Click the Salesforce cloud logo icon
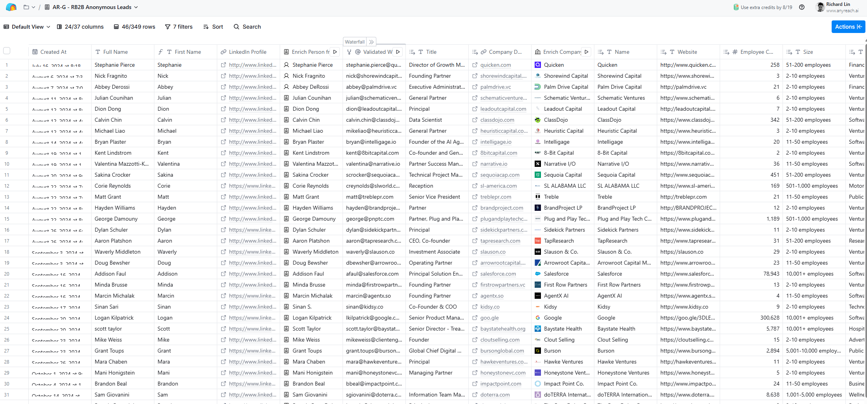867x404 pixels. 538,274
